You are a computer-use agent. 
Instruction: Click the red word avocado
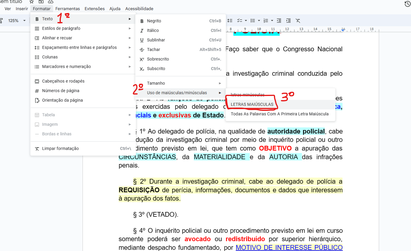point(198,239)
